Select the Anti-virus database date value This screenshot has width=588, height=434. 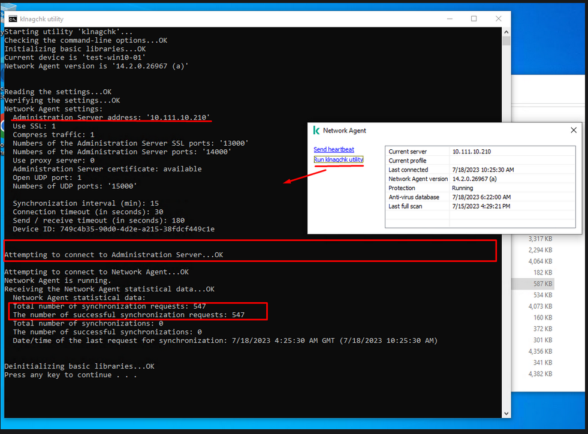(481, 197)
